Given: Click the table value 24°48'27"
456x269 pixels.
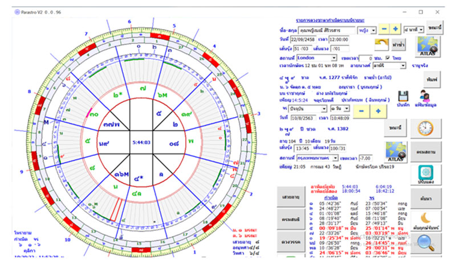Looking at the screenshot, I should pyautogui.click(x=330, y=208).
